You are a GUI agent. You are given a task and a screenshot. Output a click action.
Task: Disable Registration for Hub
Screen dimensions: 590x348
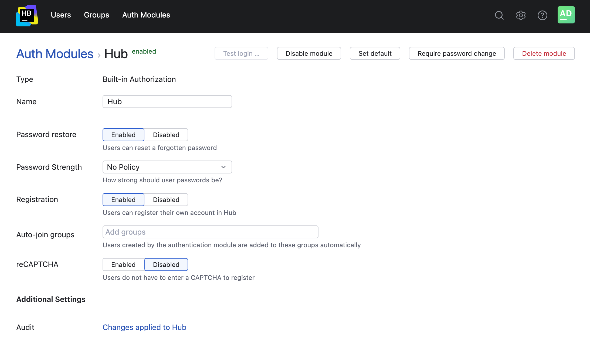(x=166, y=200)
